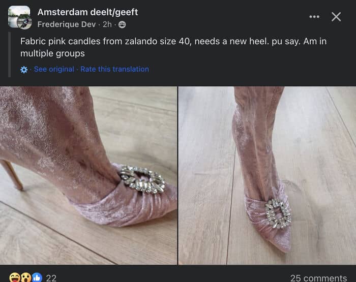The height and width of the screenshot is (282, 356).
Task: Click the group audience icon next to 2h
Action: click(x=122, y=24)
